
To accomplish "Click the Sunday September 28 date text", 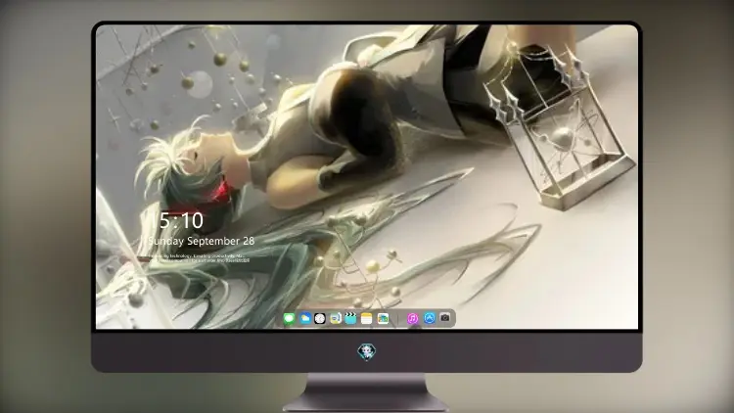I will point(202,241).
